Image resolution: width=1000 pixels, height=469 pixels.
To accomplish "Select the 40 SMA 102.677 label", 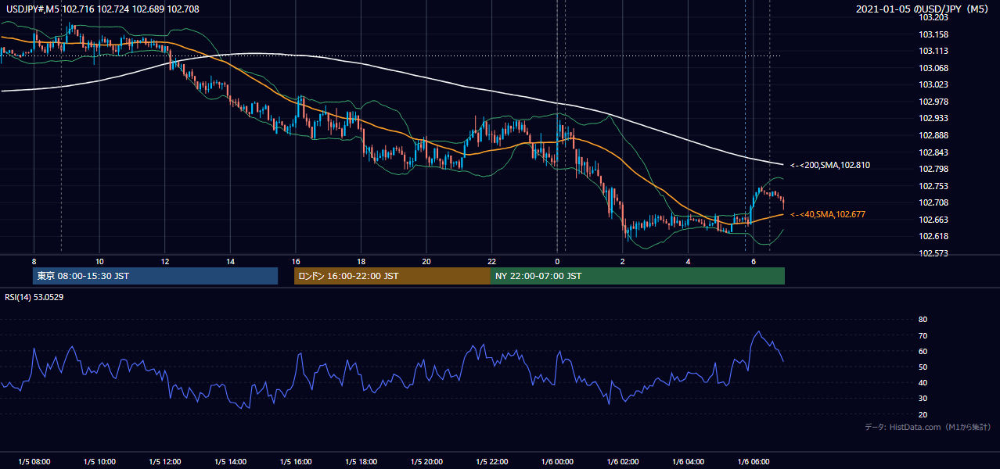I will [828, 214].
